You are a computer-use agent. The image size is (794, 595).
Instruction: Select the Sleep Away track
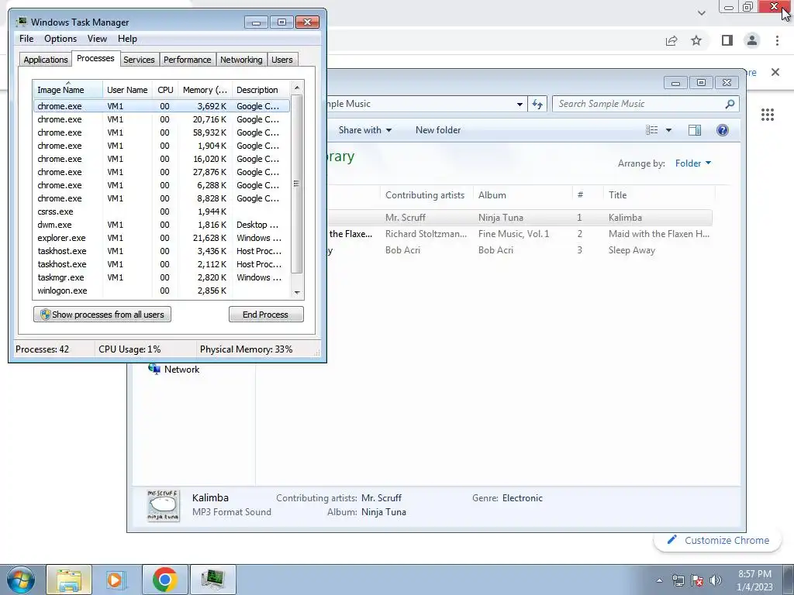tap(519, 250)
